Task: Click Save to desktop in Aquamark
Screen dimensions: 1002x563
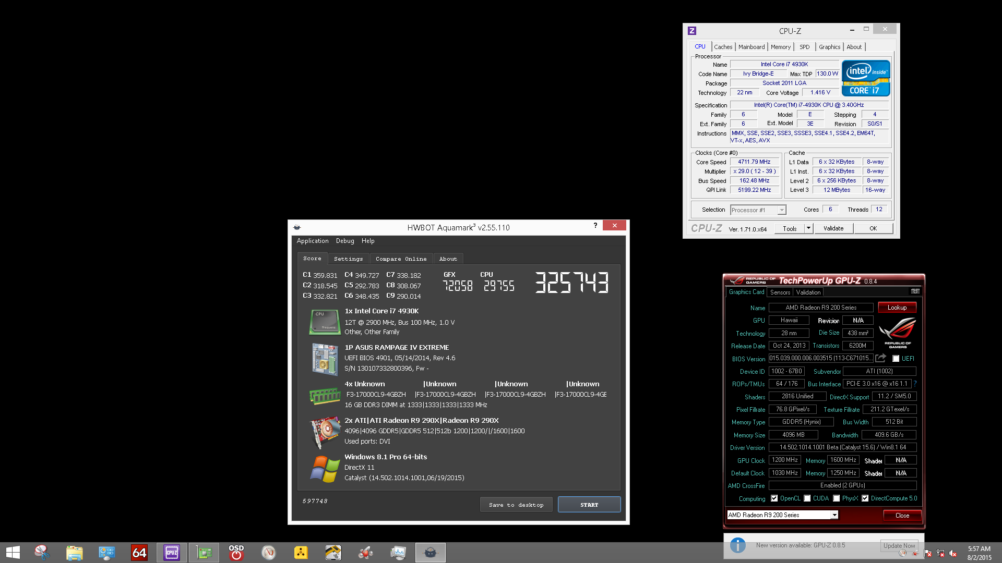Action: (x=516, y=505)
